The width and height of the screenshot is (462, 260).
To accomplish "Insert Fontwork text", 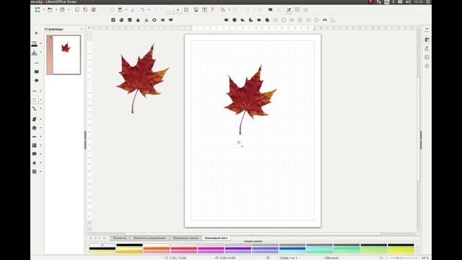I will (x=213, y=9).
